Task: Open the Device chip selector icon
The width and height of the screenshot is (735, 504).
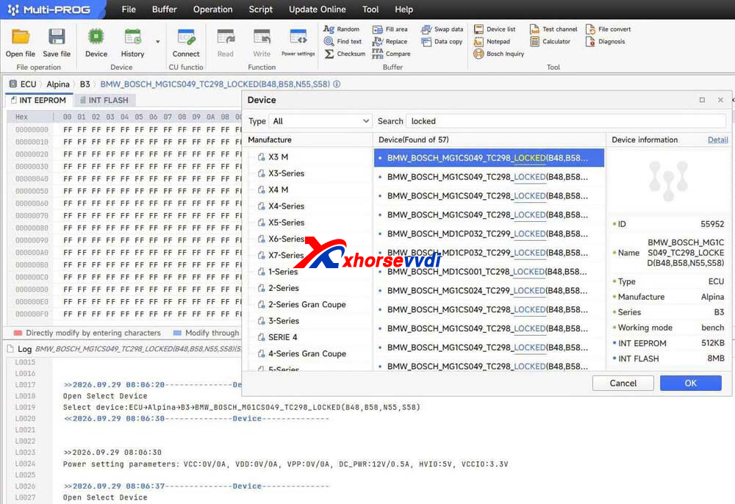Action: (96, 37)
